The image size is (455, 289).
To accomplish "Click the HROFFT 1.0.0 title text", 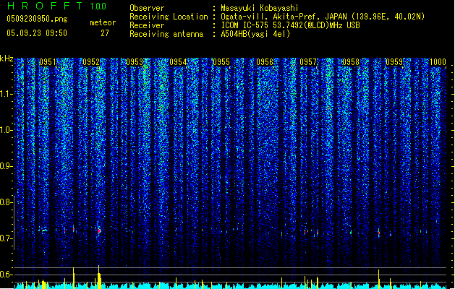I will point(57,6).
